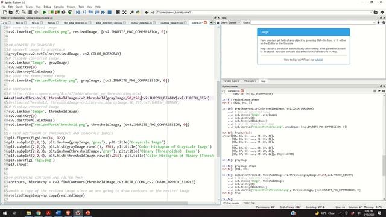The width and height of the screenshot is (386, 217).
Task: Re-run the last script
Action: pyautogui.click(x=70, y=12)
